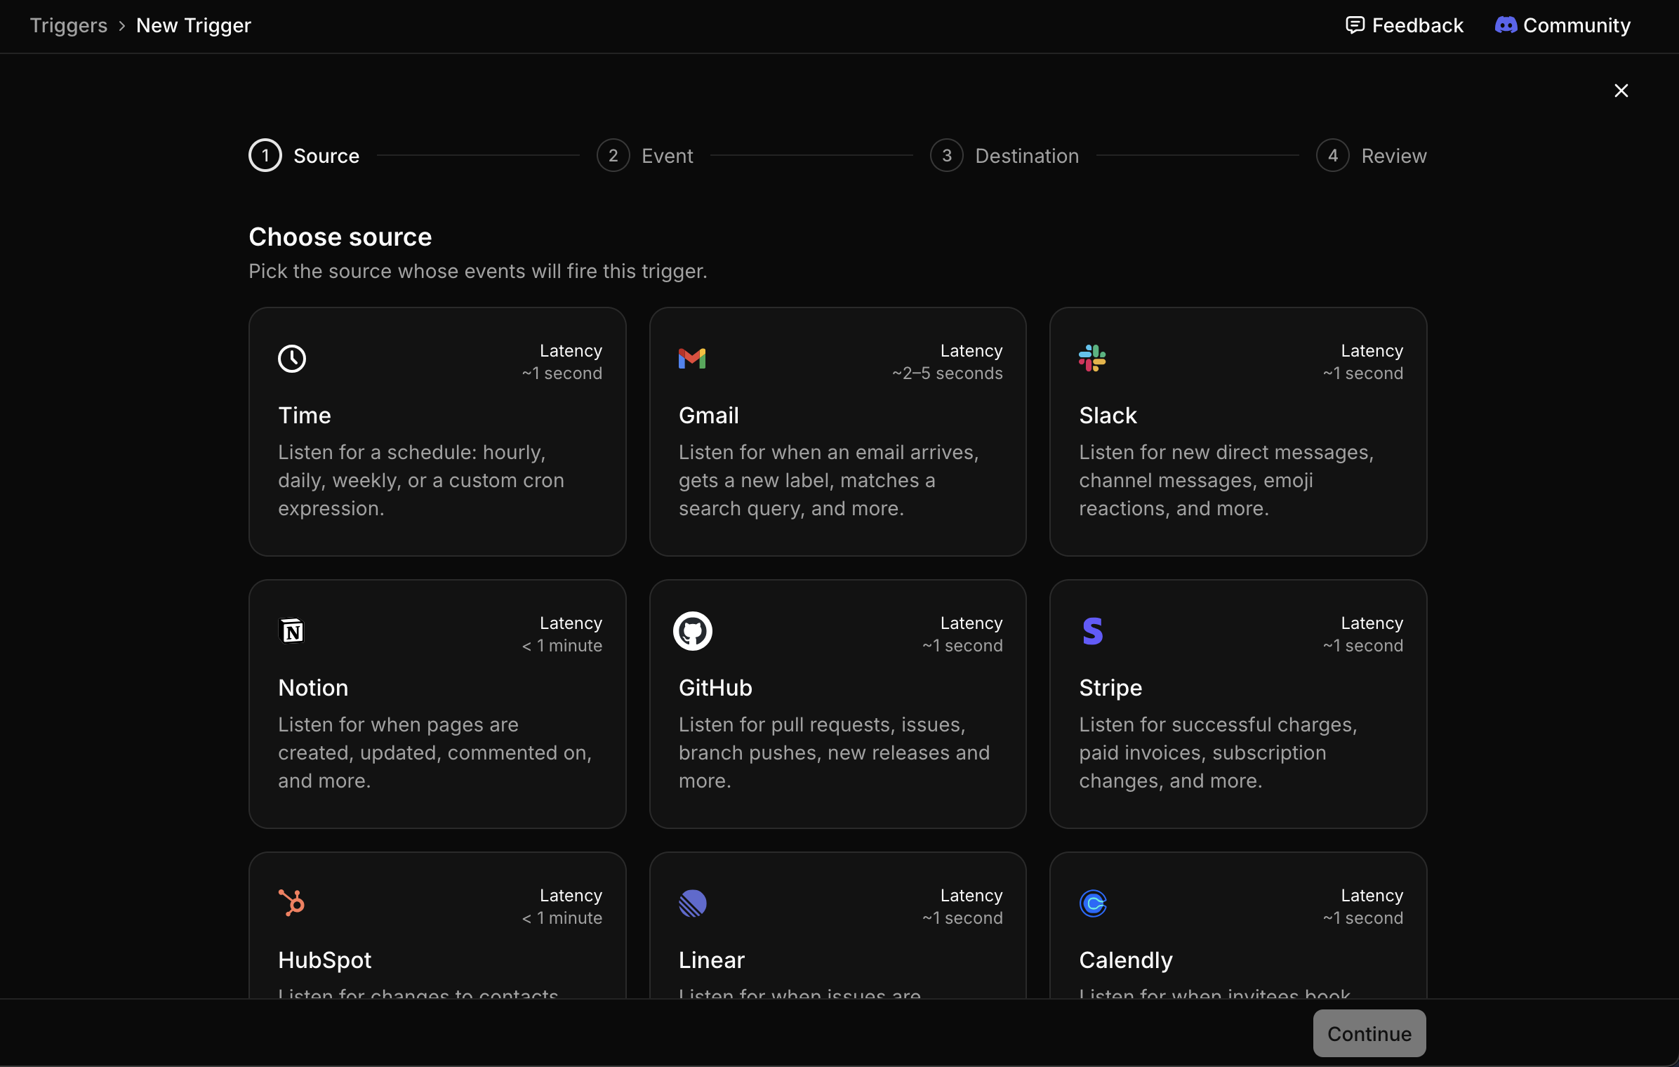Click the Time clock icon
This screenshot has width=1679, height=1067.
tap(292, 359)
